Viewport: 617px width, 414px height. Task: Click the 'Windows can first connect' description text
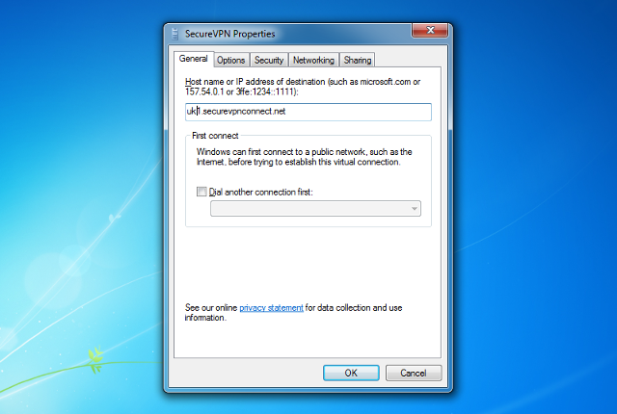305,157
